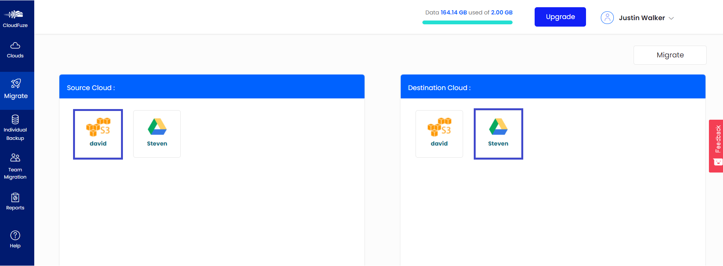
Task: Choose david S3 cloud as destination
Action: click(x=439, y=134)
